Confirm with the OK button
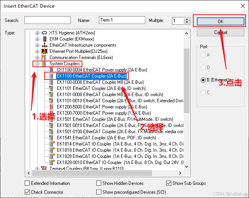249x198 pixels. [220, 21]
